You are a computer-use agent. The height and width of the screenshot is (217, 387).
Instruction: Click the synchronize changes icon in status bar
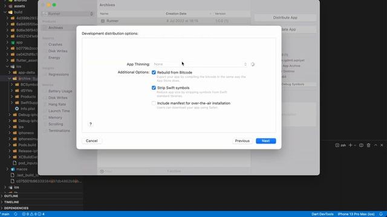pyautogui.click(x=16, y=214)
